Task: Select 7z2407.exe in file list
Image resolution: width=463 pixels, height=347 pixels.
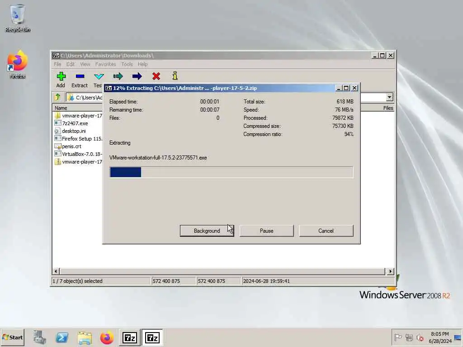Action: (x=75, y=123)
